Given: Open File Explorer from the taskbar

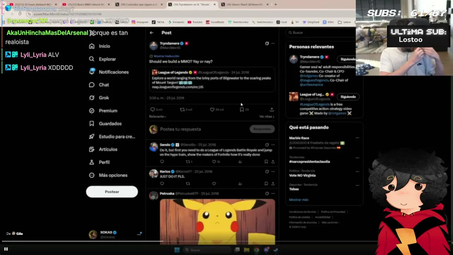Looking at the screenshot, I should click(x=247, y=250).
